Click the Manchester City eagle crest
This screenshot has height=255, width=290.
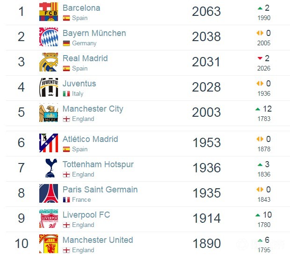click(x=49, y=113)
